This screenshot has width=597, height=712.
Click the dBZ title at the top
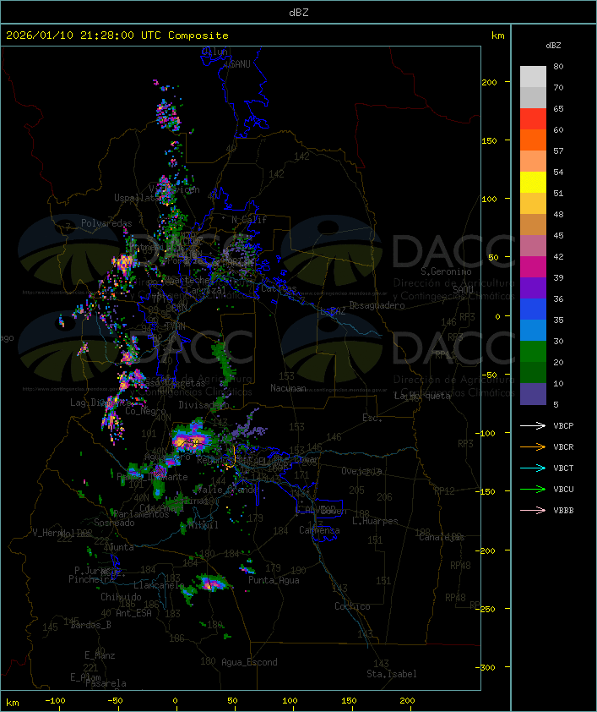[298, 12]
